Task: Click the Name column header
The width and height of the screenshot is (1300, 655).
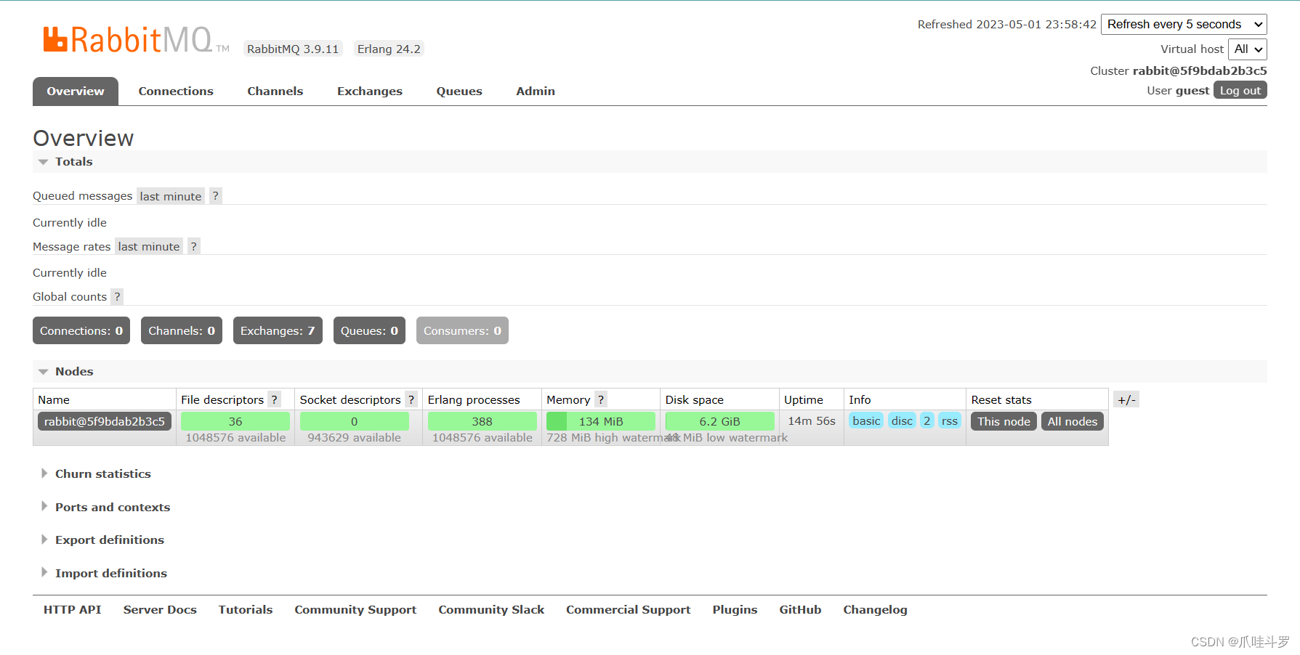Action: click(54, 399)
